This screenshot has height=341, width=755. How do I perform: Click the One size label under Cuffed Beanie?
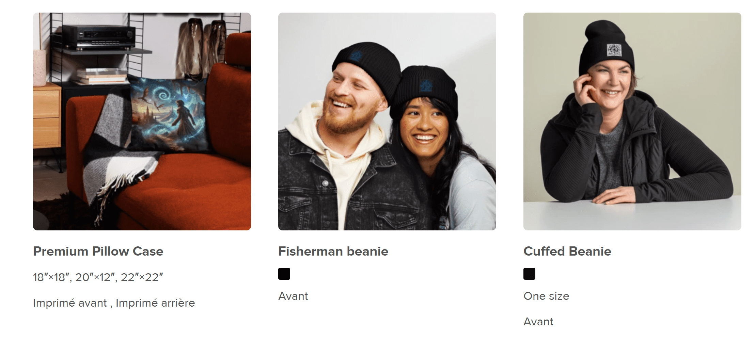[x=546, y=296]
